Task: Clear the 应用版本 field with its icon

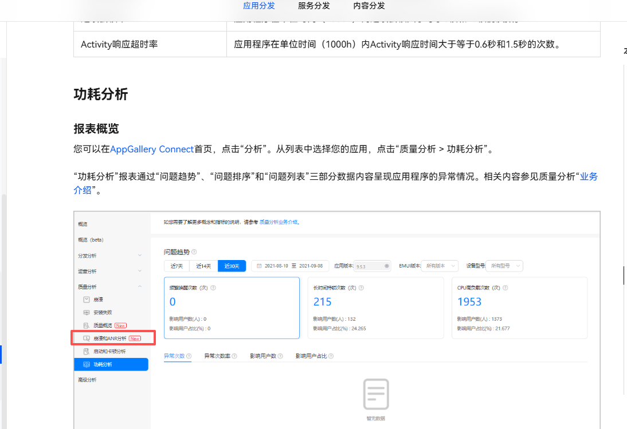Action: pyautogui.click(x=387, y=266)
